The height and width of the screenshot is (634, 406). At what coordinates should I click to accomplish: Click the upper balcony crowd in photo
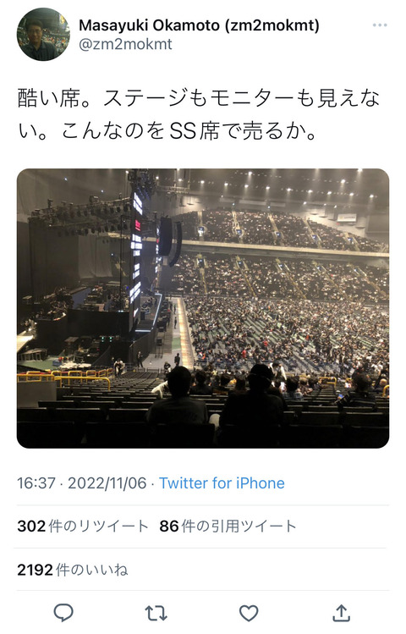click(x=283, y=229)
